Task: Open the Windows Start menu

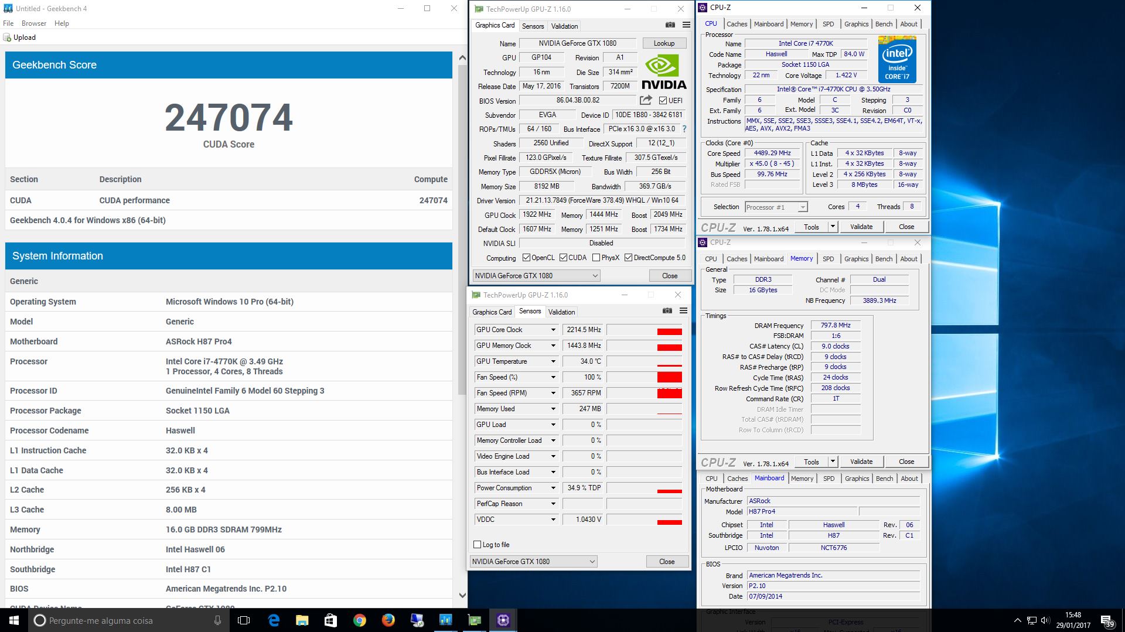Action: point(14,620)
